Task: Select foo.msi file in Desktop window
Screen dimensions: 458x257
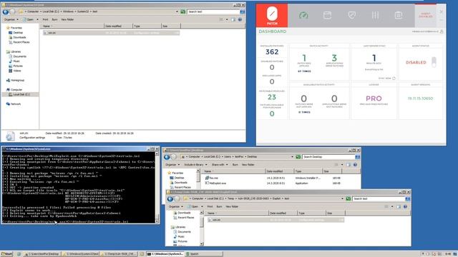Action: [x=213, y=178]
